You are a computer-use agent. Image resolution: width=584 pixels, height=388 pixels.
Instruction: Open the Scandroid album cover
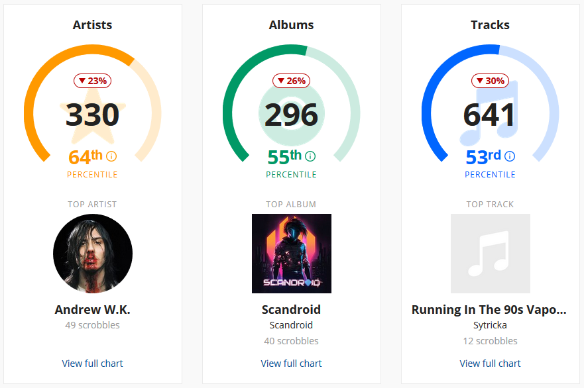(x=291, y=254)
